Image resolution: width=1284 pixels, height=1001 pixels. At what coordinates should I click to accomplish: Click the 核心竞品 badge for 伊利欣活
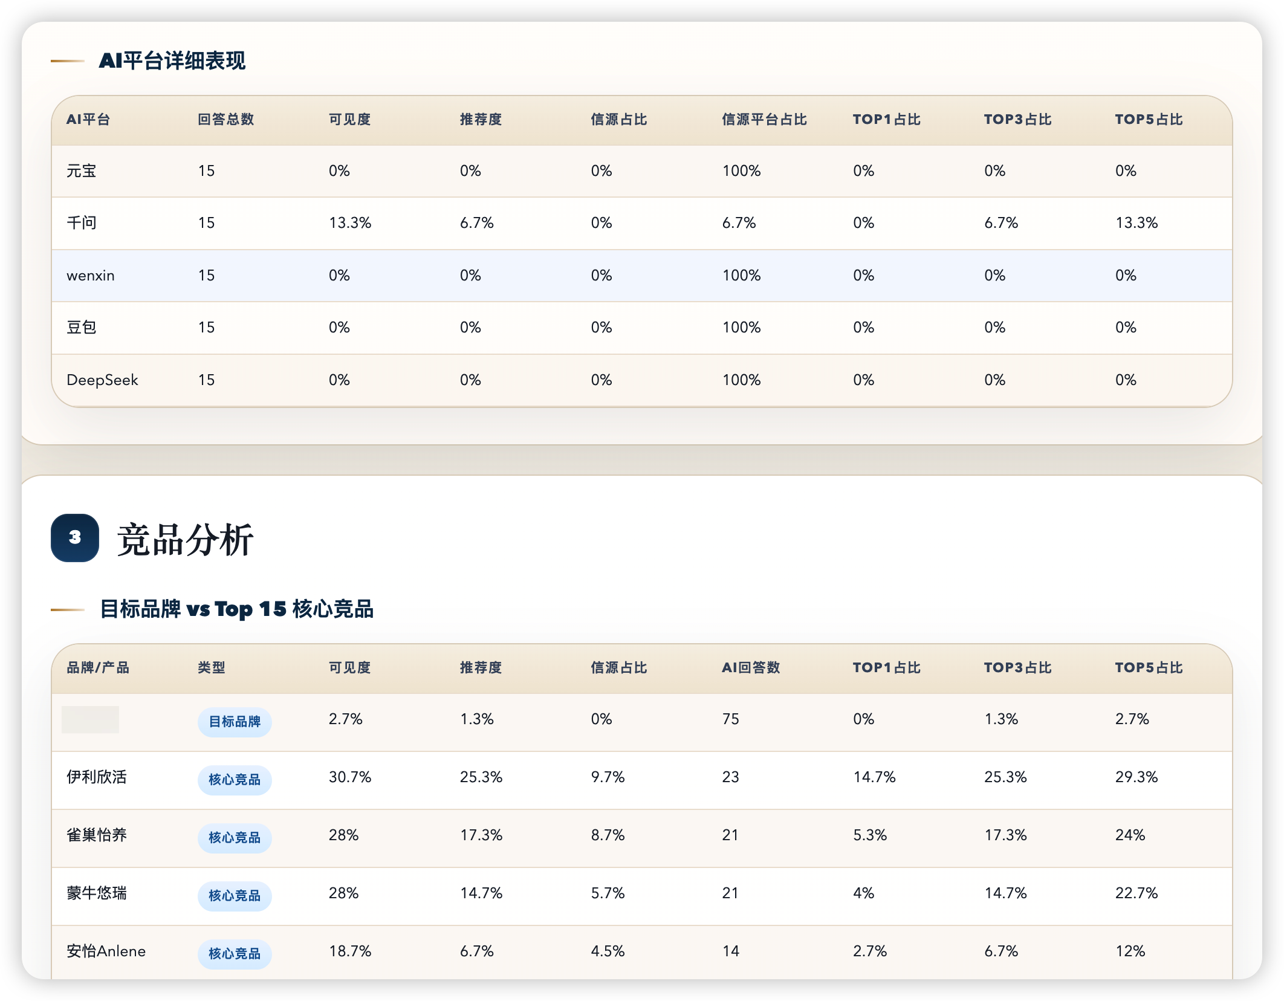point(235,779)
